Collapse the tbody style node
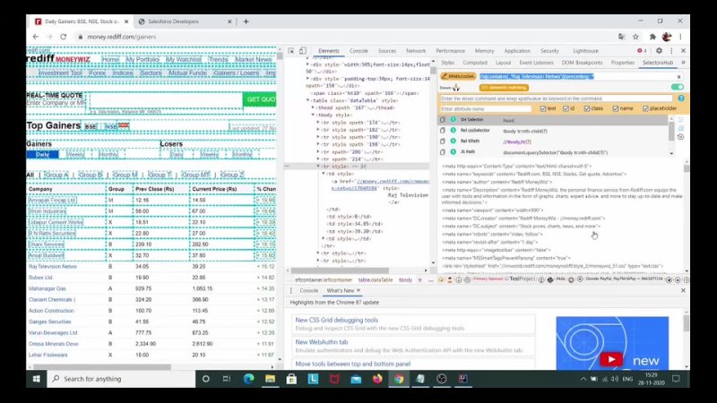 click(313, 116)
